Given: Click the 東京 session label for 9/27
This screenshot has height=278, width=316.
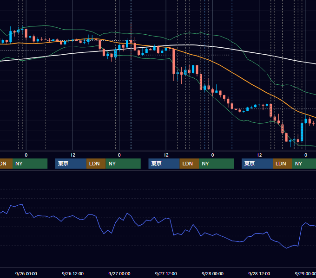Looking at the screenshot, I should point(164,164).
